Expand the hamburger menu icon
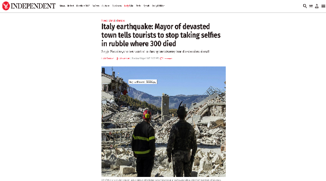This screenshot has width=326, height=181. [323, 6]
